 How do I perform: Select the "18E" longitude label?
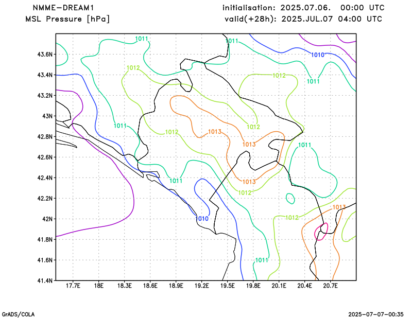point(98,286)
